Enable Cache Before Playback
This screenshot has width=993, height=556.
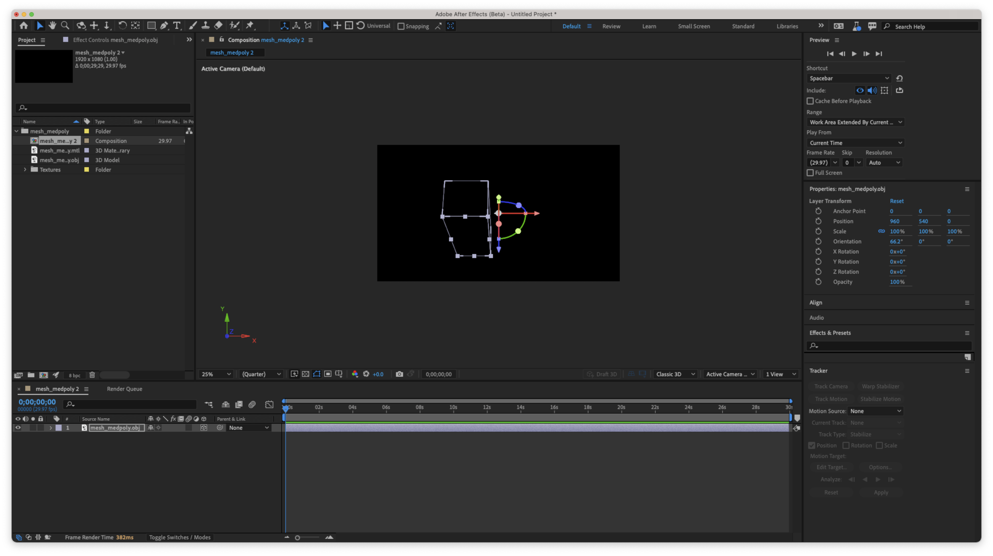810,101
